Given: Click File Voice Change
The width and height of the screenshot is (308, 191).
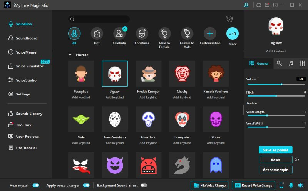Looking at the screenshot, I should click(x=209, y=185).
